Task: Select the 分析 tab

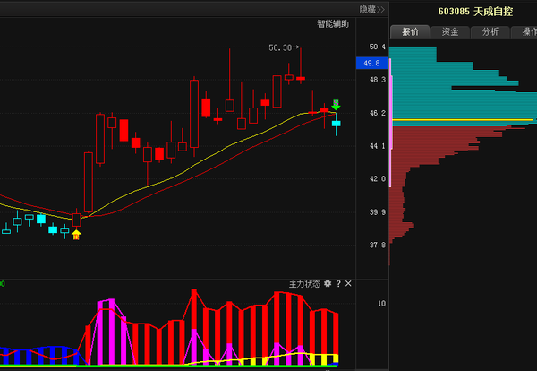Action: coord(490,31)
